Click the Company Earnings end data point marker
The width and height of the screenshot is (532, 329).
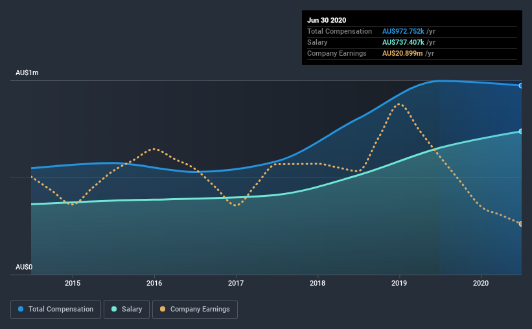[521, 224]
